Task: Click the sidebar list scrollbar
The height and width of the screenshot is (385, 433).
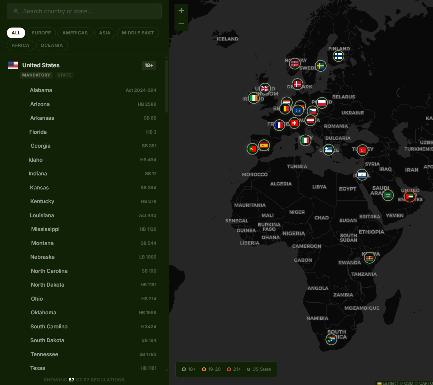Action: click(x=167, y=86)
